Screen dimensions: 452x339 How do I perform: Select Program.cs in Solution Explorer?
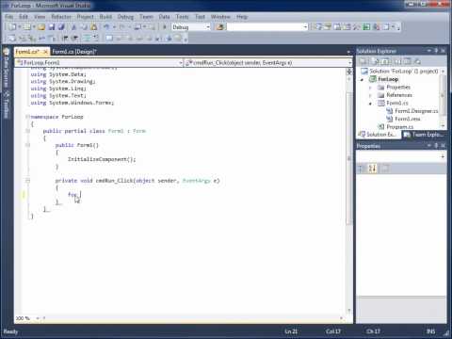399,127
